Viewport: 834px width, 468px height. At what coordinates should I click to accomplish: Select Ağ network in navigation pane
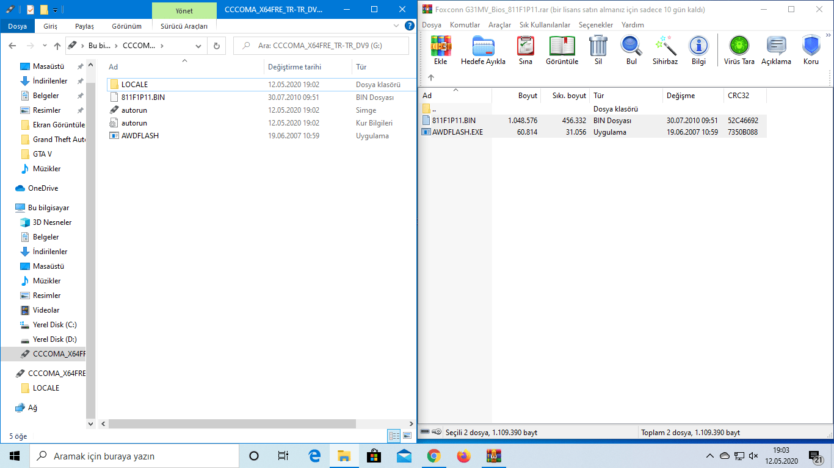(x=32, y=408)
